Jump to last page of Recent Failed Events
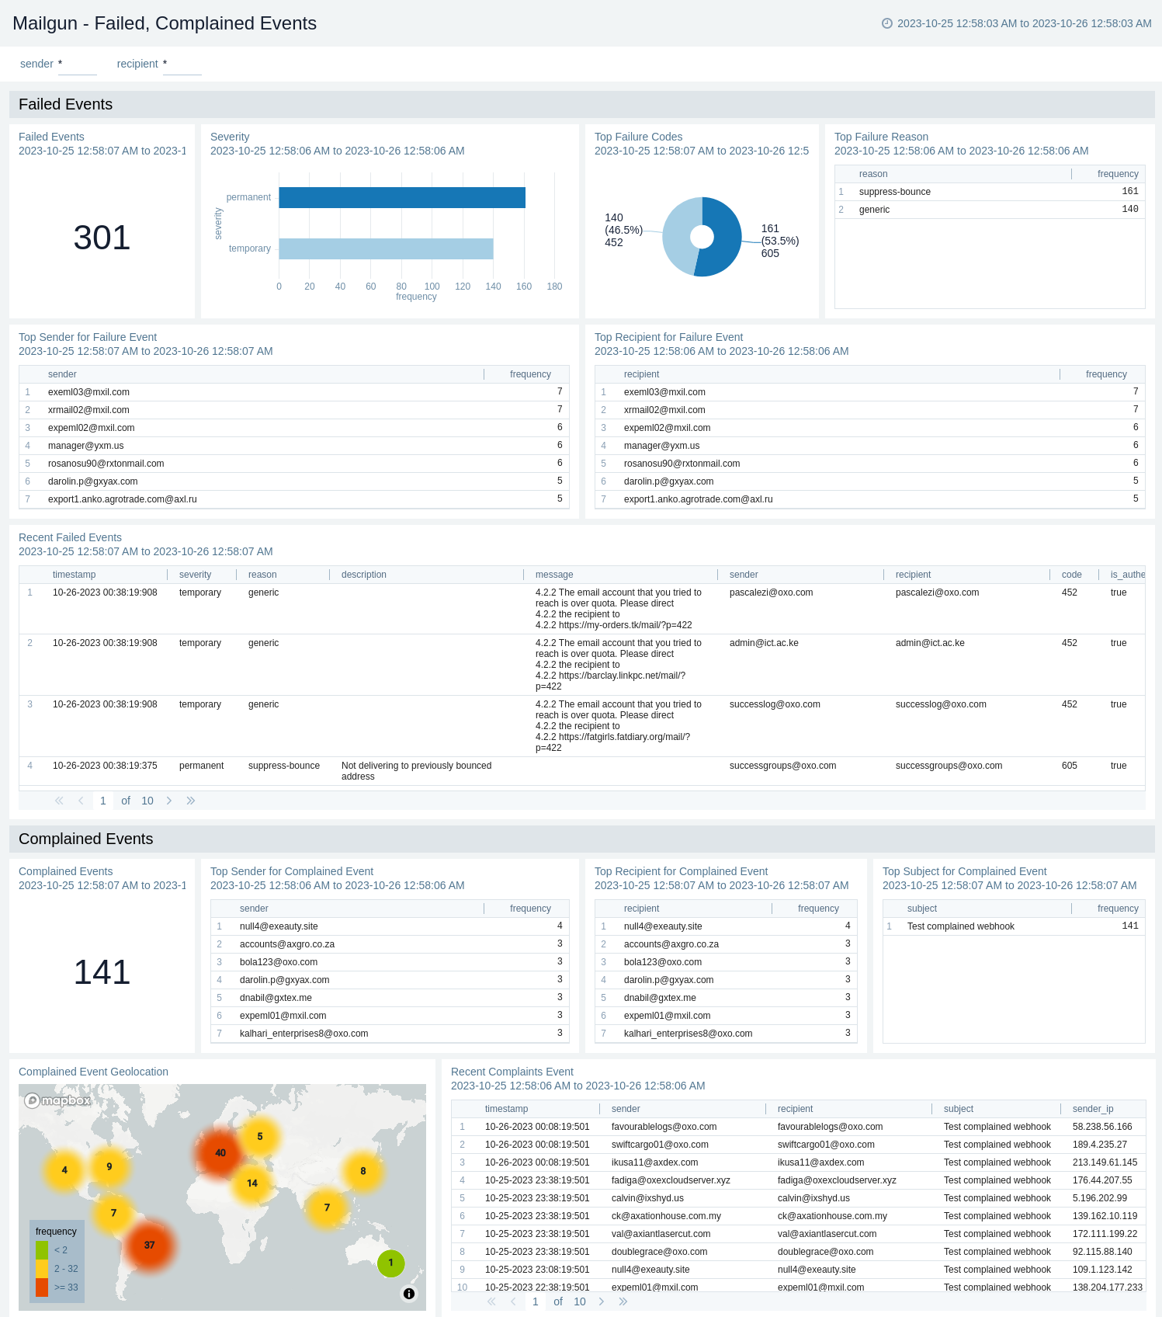The width and height of the screenshot is (1162, 1317). 191,801
